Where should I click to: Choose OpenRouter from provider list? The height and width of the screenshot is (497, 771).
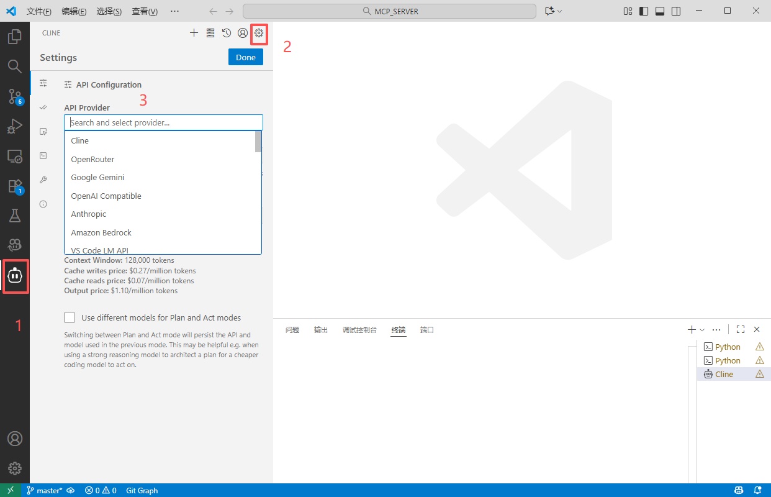(x=163, y=159)
